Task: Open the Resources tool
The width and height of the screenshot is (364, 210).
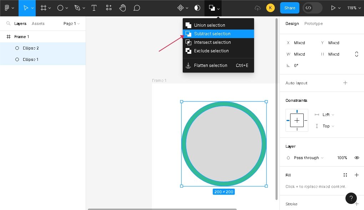Action: (108, 8)
